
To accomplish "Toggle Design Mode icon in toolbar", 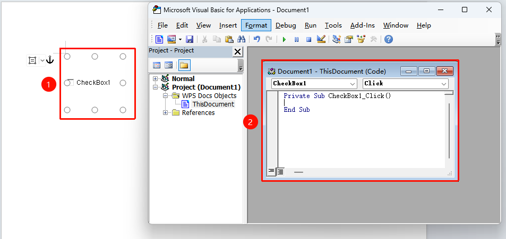I will point(321,39).
